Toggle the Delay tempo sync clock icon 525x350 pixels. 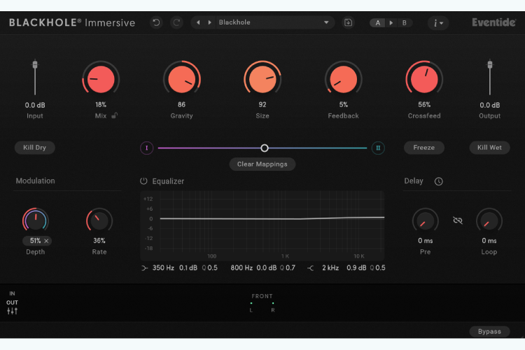[x=439, y=181]
